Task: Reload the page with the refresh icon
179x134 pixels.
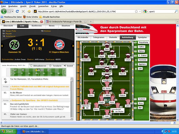Action: tap(17, 11)
